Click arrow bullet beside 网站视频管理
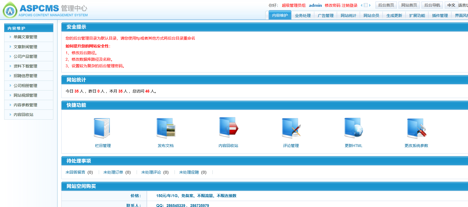 (x=10, y=95)
